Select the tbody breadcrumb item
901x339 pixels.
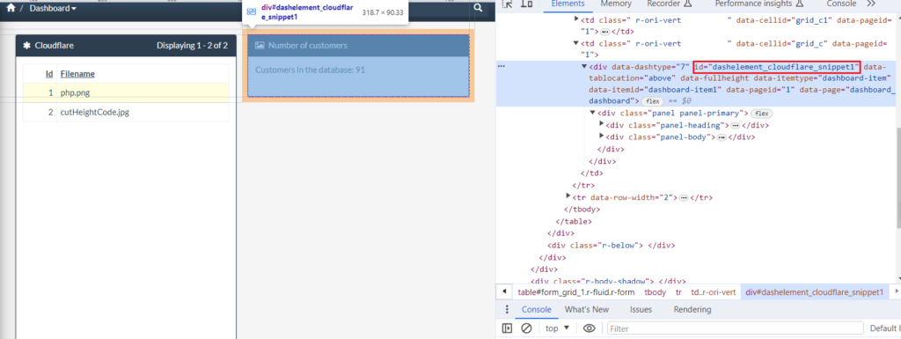(655, 292)
